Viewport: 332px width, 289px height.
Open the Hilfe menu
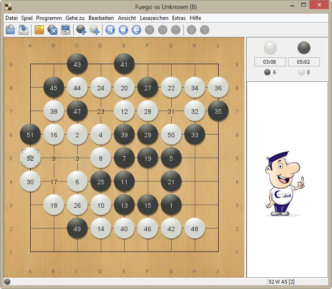coord(196,18)
